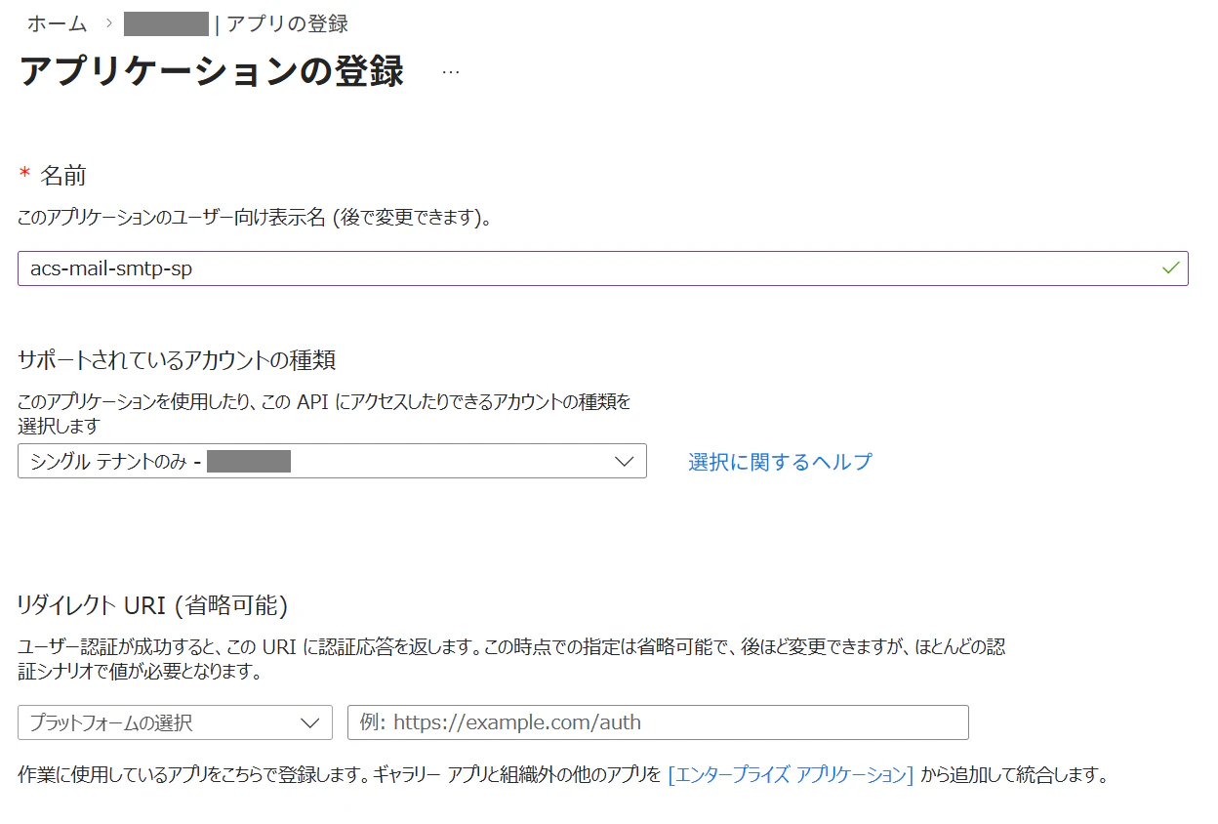This screenshot has width=1218, height=824.
Task: Click the 名前 field containing acs-mail-smtp-sp
Action: [x=602, y=268]
